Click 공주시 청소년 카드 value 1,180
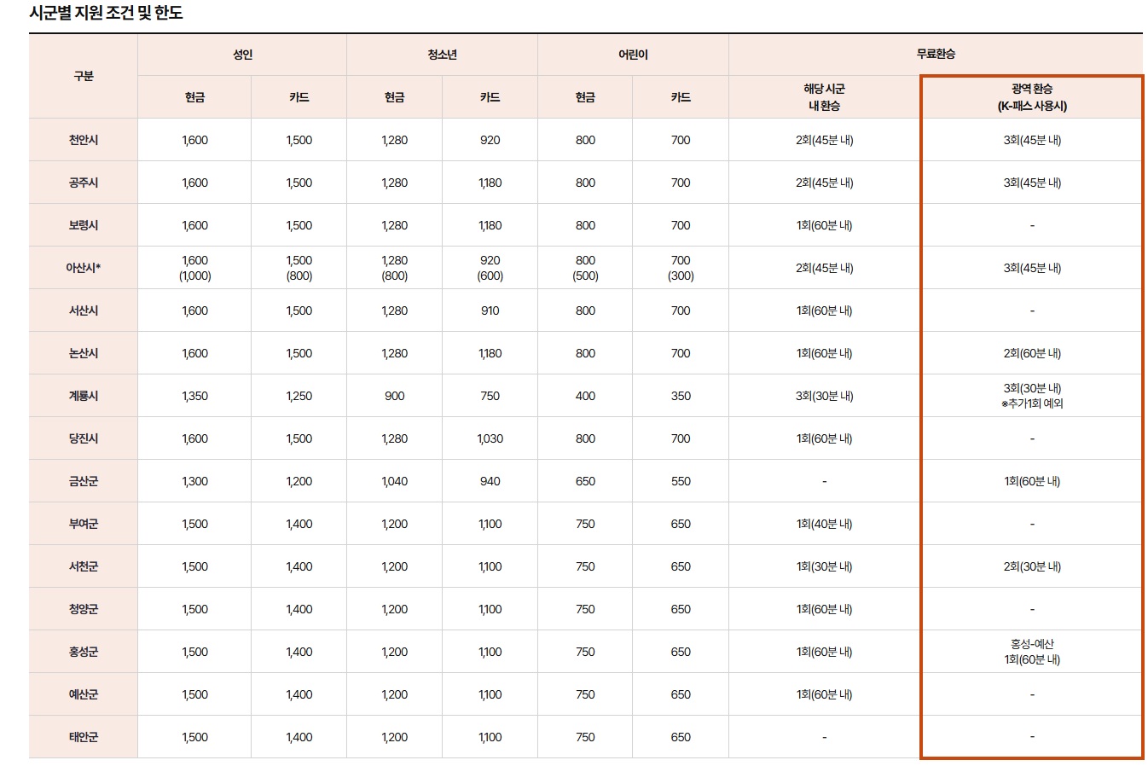The width and height of the screenshot is (1148, 766). point(490,183)
